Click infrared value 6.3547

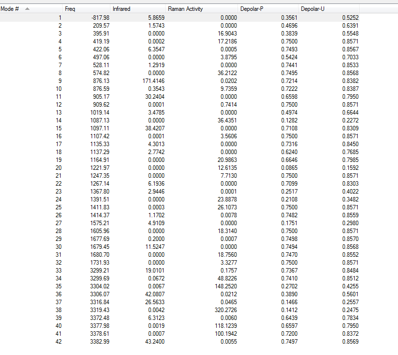(156, 49)
